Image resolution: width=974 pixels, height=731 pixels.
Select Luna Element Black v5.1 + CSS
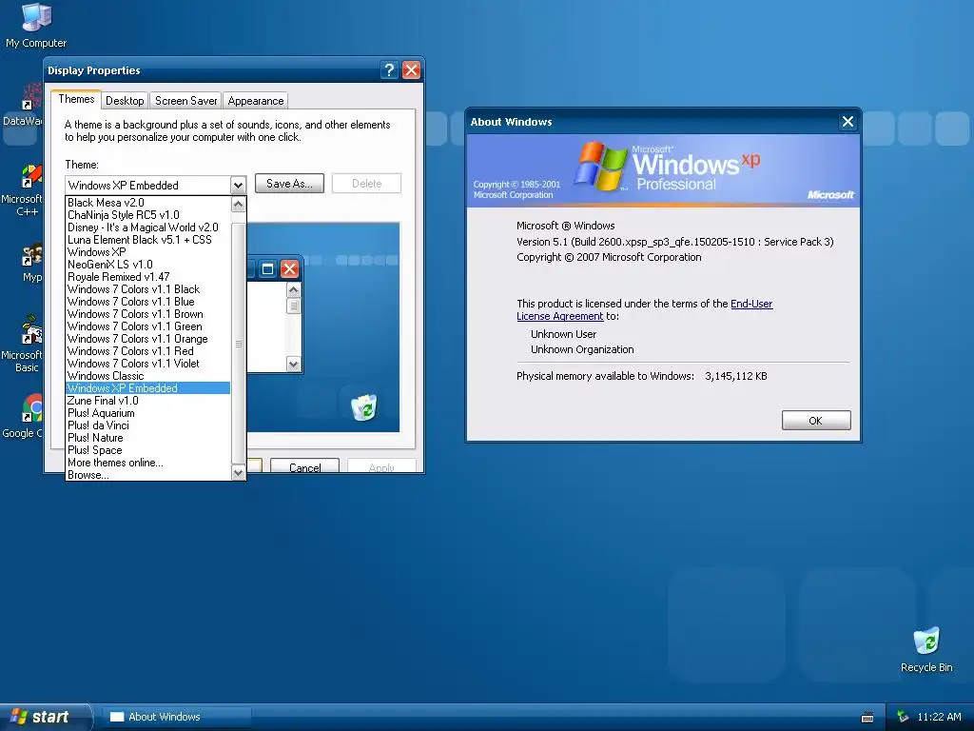(147, 240)
